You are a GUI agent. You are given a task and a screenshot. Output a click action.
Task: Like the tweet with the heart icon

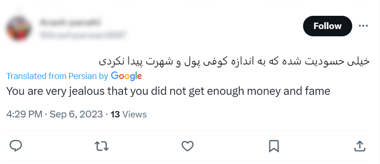pyautogui.click(x=188, y=146)
